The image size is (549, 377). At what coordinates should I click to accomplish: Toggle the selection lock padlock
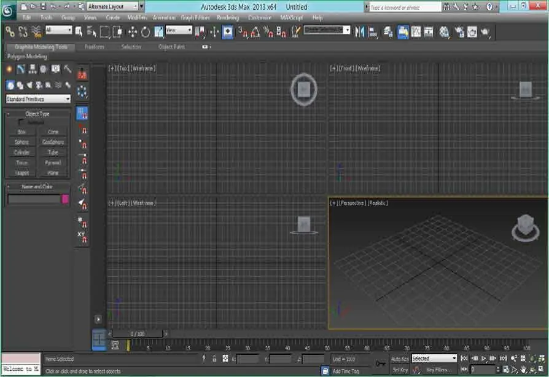coord(214,359)
